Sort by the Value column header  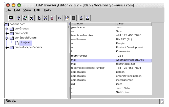click(x=134, y=24)
